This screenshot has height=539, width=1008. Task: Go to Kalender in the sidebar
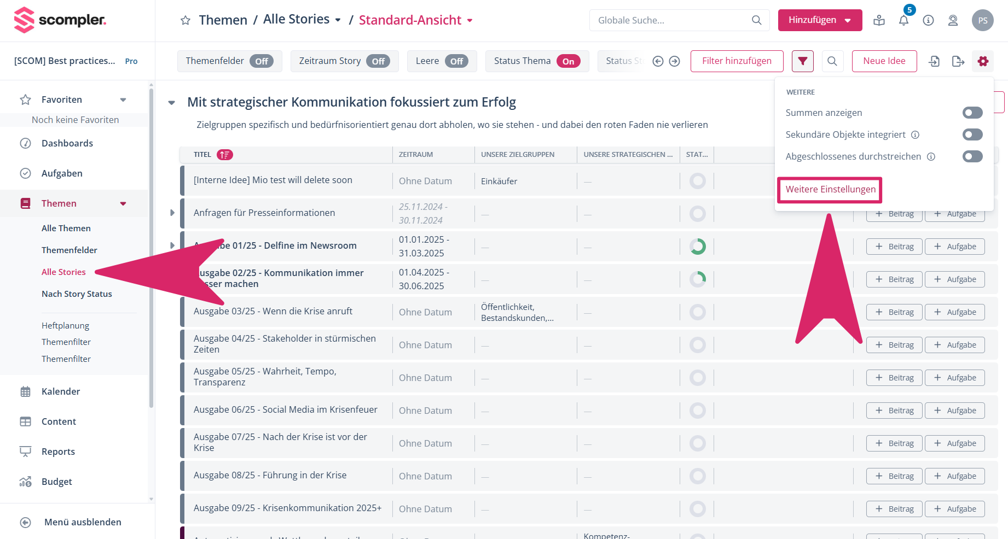(61, 391)
